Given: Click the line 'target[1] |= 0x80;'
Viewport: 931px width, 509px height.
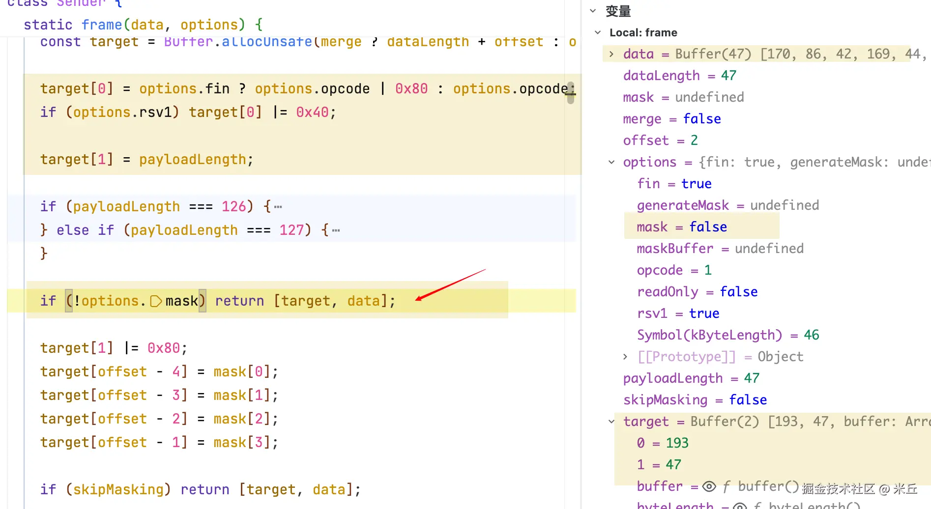Looking at the screenshot, I should 114,348.
